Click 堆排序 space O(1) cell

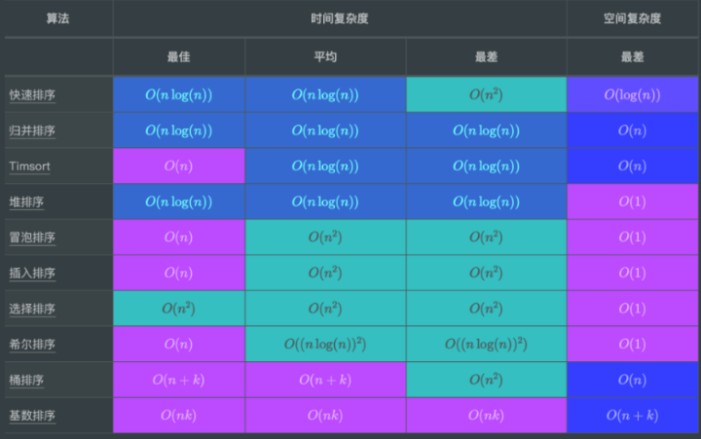tap(632, 201)
